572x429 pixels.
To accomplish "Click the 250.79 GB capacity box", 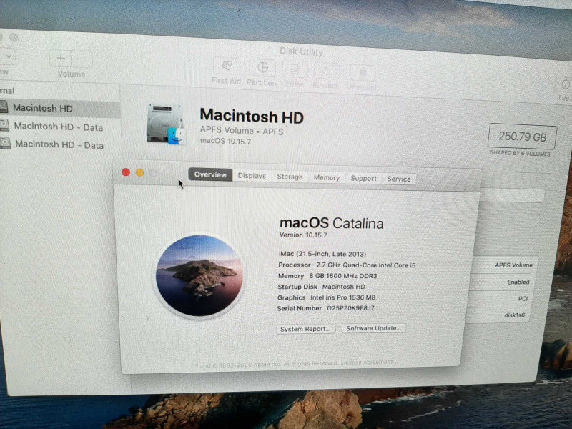I will (523, 137).
